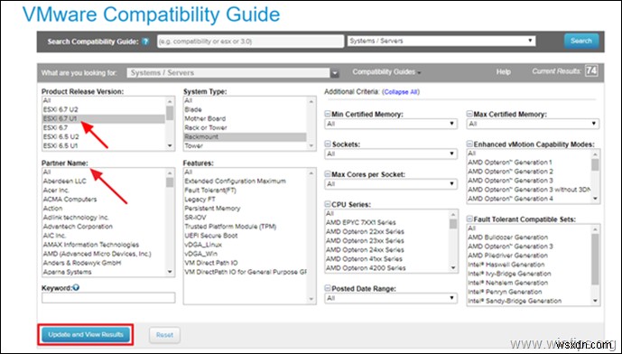Open the Min Certified Memory dropdown
The image size is (622, 354).
coord(391,124)
